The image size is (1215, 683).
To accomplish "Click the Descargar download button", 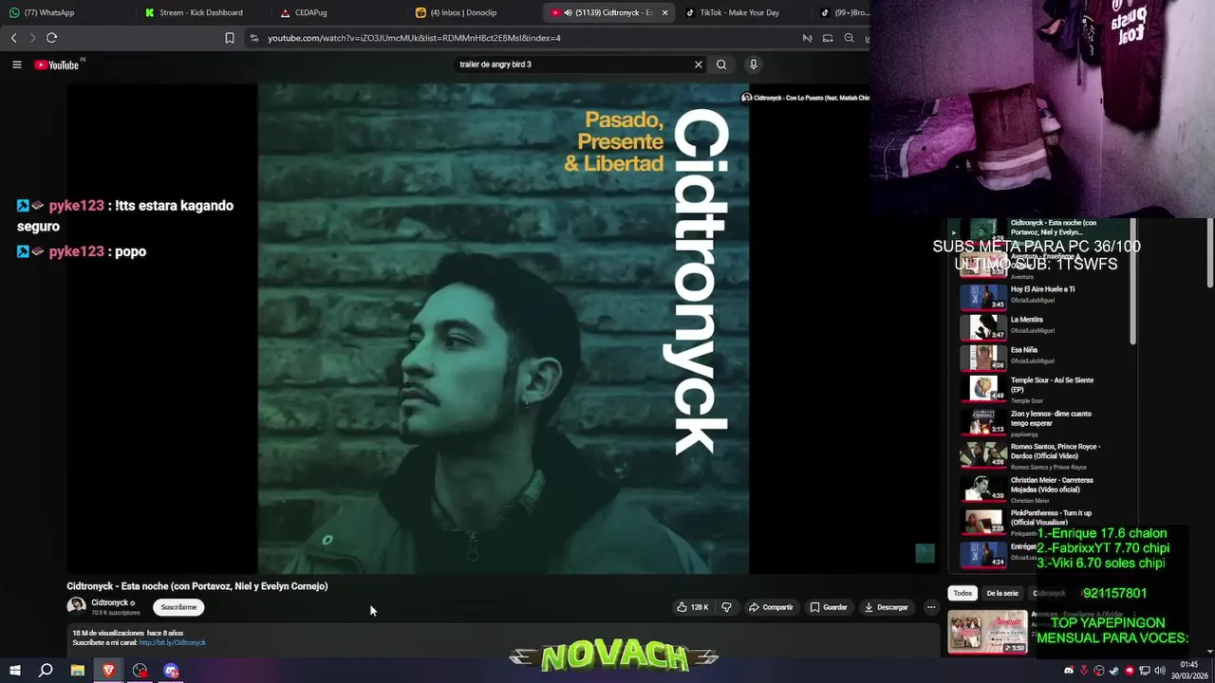I will [x=886, y=607].
